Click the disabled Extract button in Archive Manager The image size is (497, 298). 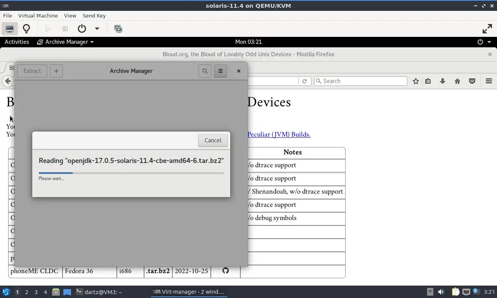click(32, 71)
